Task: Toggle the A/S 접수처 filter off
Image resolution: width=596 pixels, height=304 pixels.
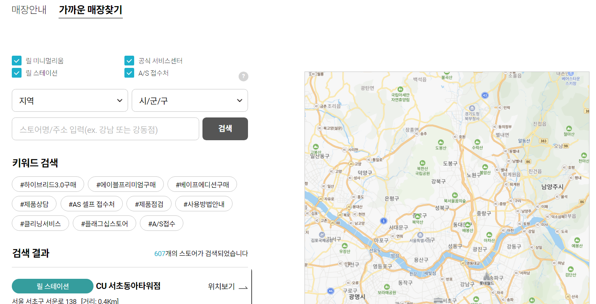Action: pos(129,73)
